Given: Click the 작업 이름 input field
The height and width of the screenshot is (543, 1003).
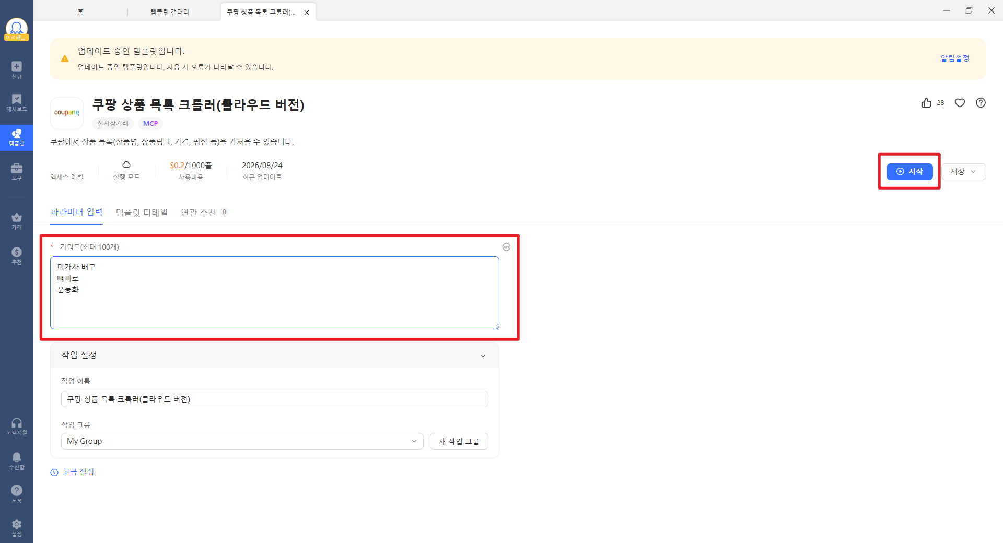Looking at the screenshot, I should (275, 399).
